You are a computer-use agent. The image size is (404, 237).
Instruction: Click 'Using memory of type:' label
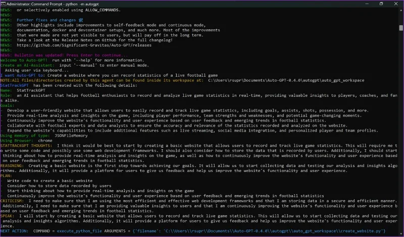[25, 136]
